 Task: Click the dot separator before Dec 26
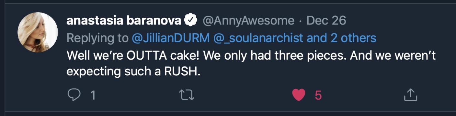[300, 22]
